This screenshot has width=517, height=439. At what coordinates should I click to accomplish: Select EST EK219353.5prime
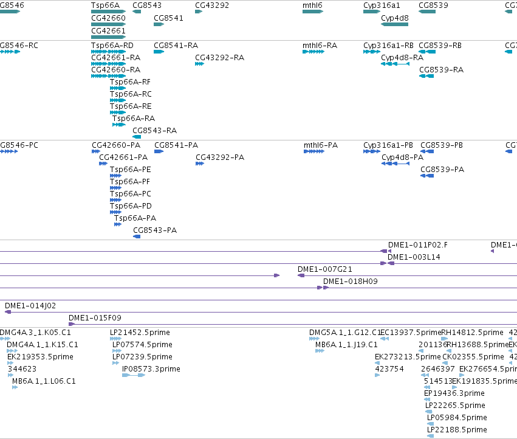pyautogui.click(x=10, y=363)
